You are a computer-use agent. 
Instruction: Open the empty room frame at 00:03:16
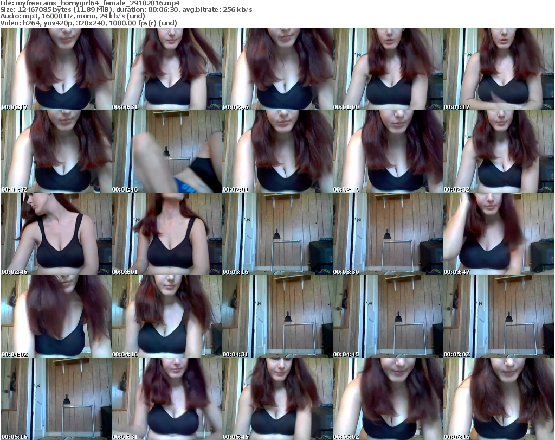tap(277, 234)
